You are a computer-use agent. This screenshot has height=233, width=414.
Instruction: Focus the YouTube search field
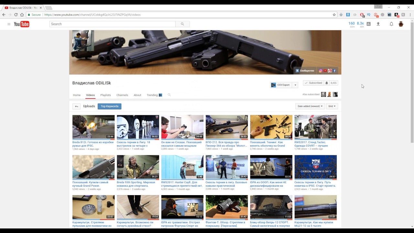[x=112, y=24]
